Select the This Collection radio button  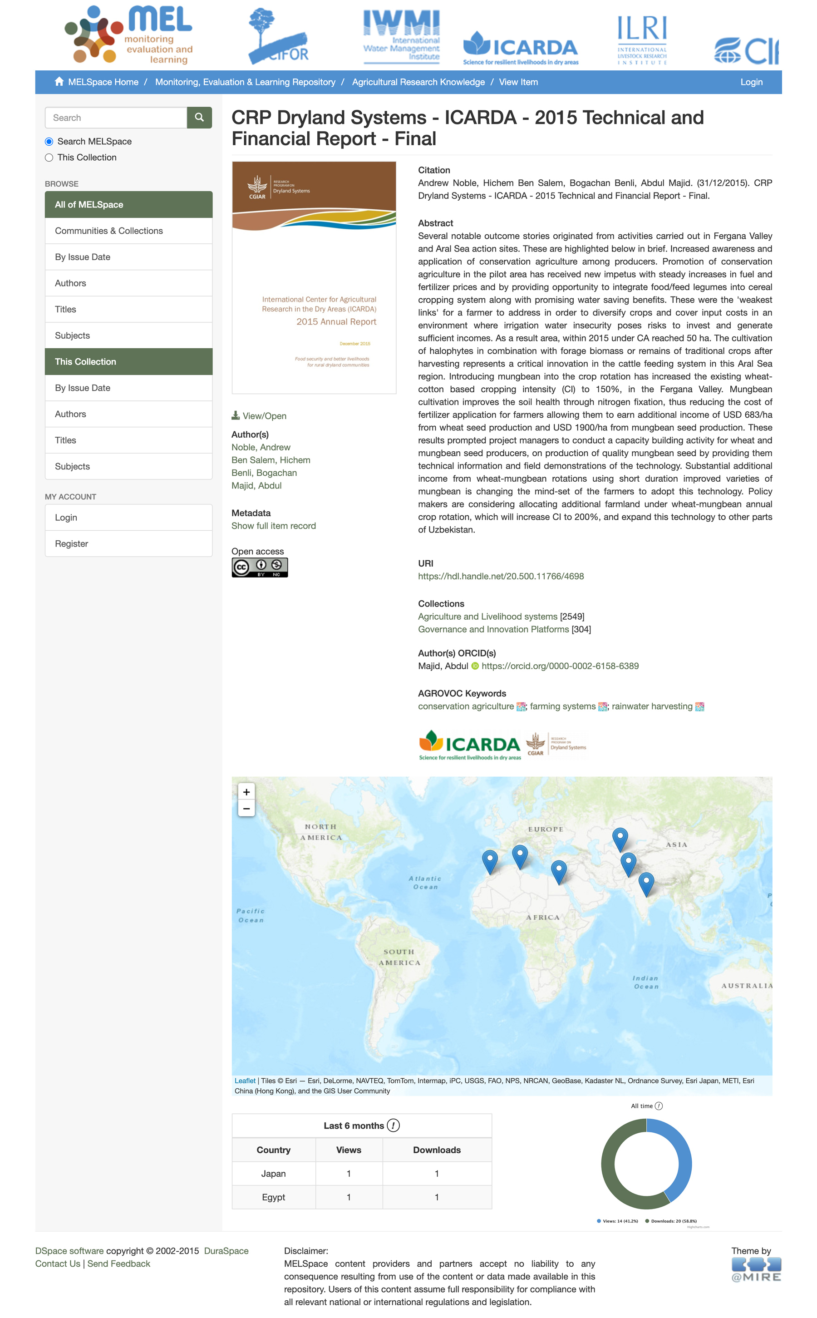click(49, 158)
